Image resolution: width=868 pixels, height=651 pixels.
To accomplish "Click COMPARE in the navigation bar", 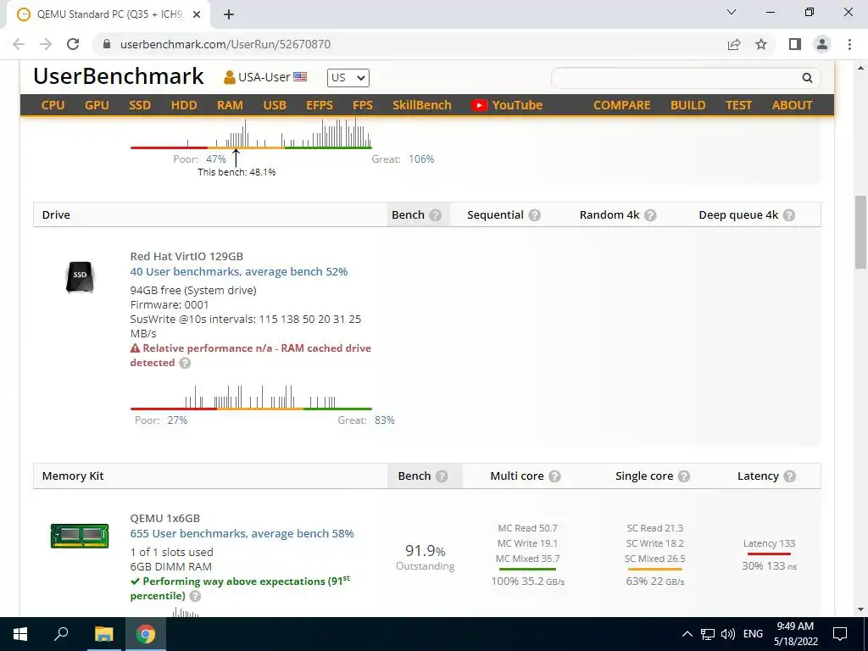I will [x=621, y=105].
